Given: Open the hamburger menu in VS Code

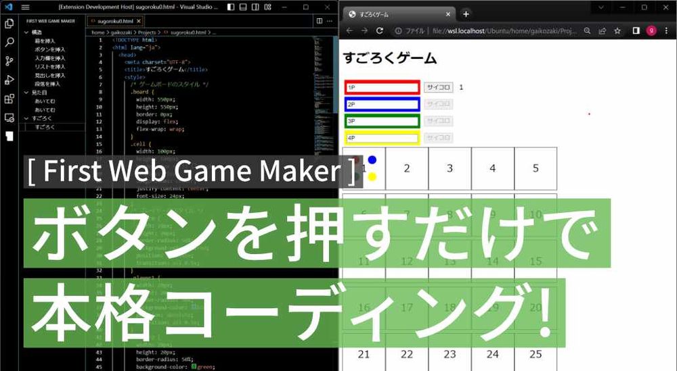Looking at the screenshot, I should [x=26, y=7].
